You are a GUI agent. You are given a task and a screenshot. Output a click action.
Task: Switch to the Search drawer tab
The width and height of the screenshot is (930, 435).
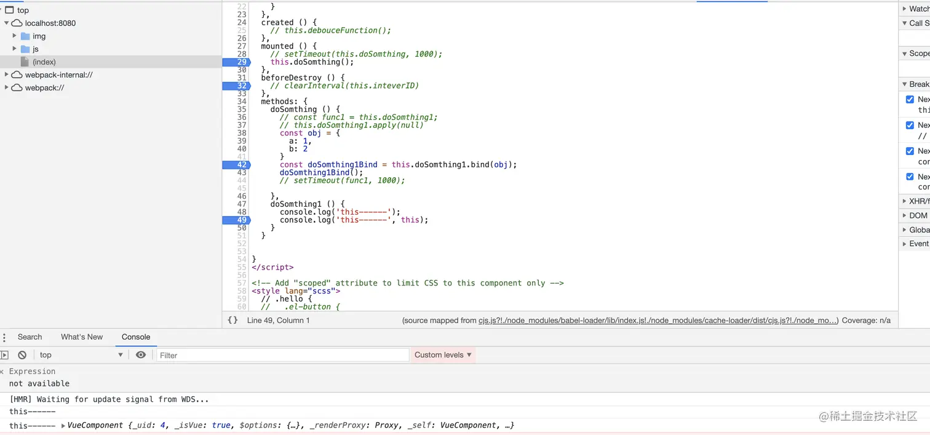coord(30,337)
